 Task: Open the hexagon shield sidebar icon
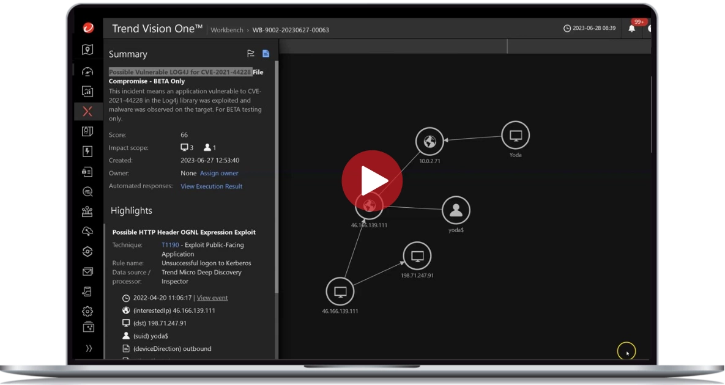[x=87, y=252]
